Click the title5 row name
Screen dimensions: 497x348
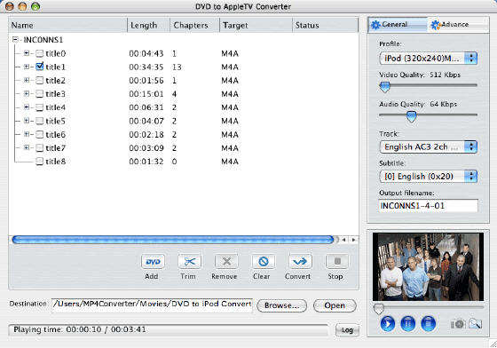55,121
